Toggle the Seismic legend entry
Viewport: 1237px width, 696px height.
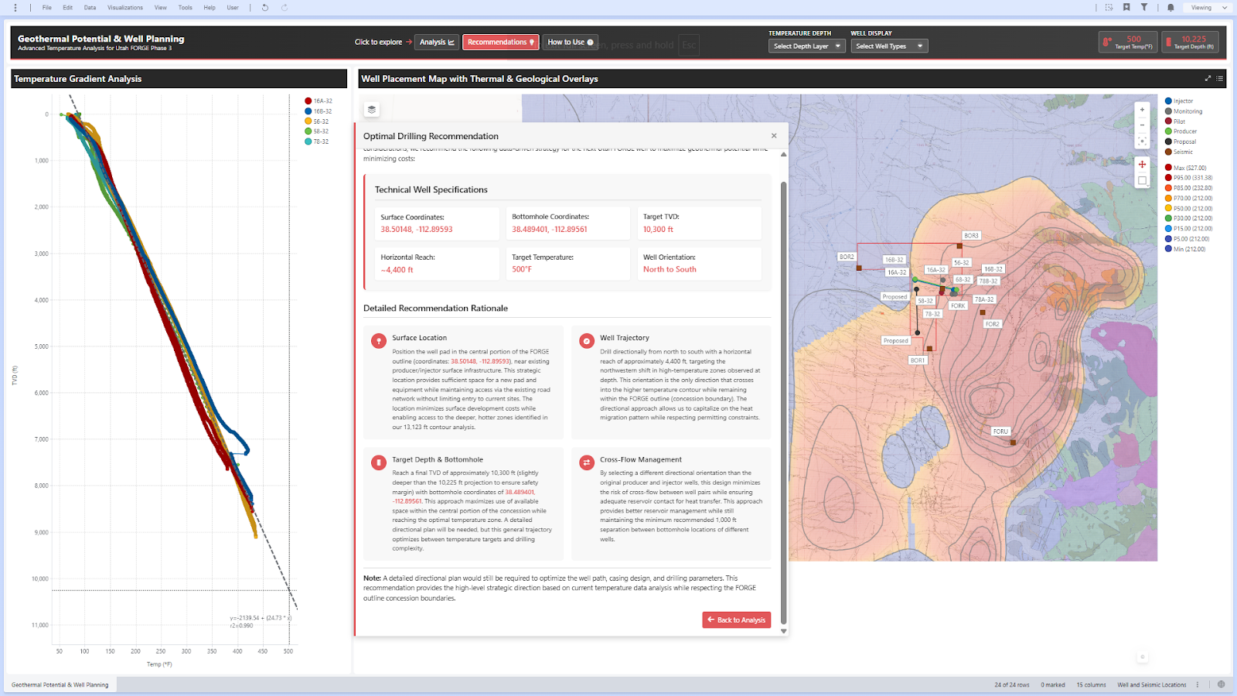[1179, 152]
